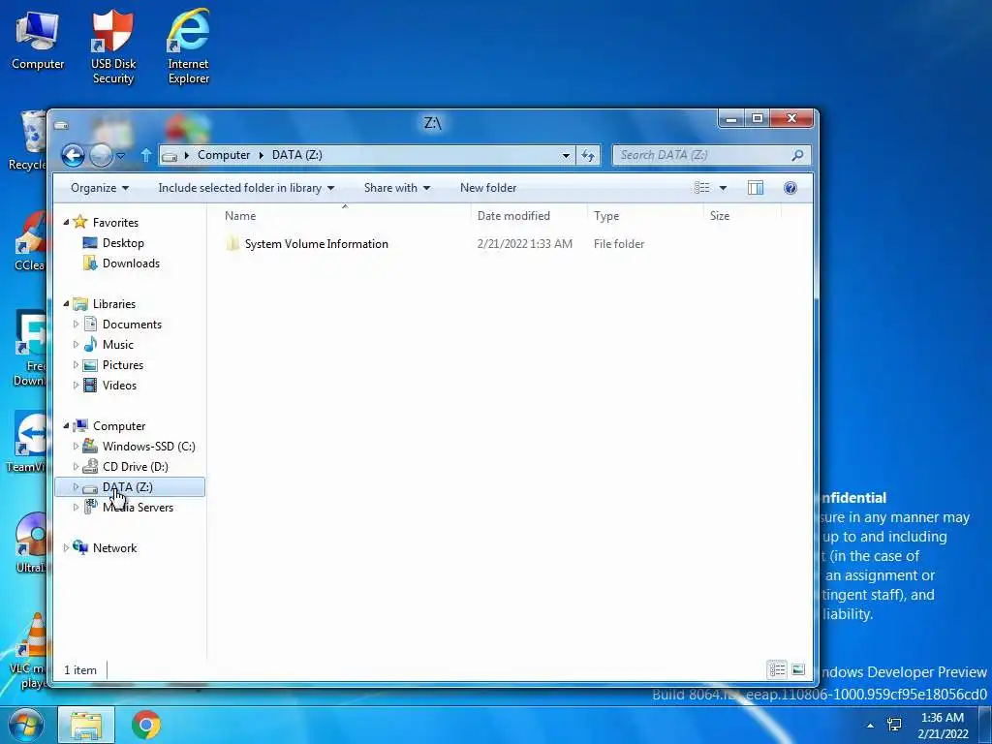Open Media Servers node
Screen dimensions: 992x744
[x=138, y=508]
